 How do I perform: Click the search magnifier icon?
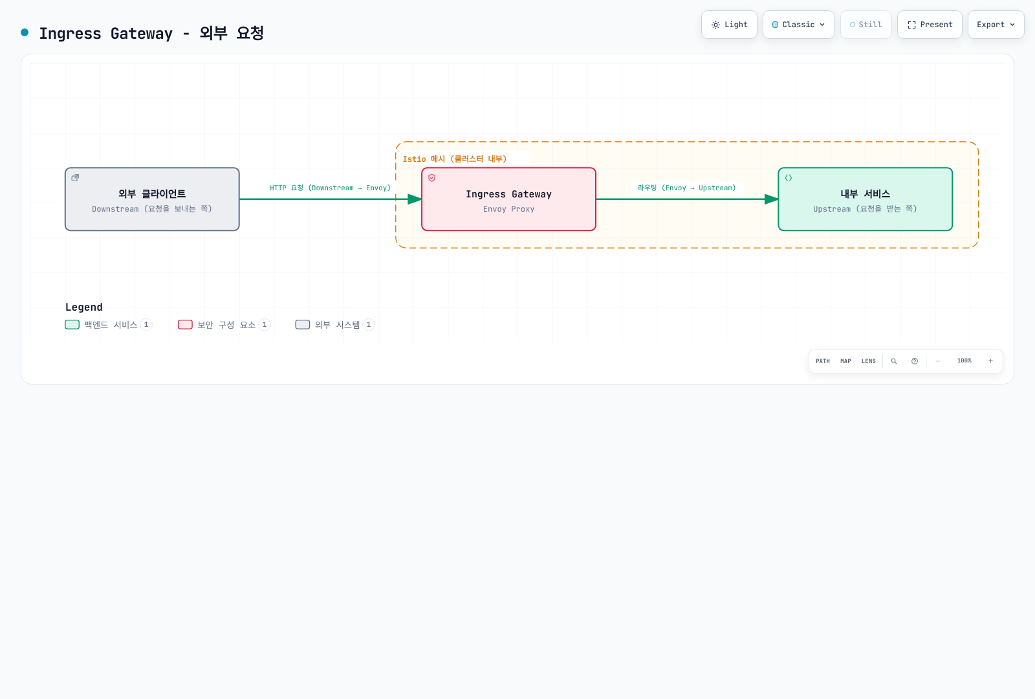894,361
